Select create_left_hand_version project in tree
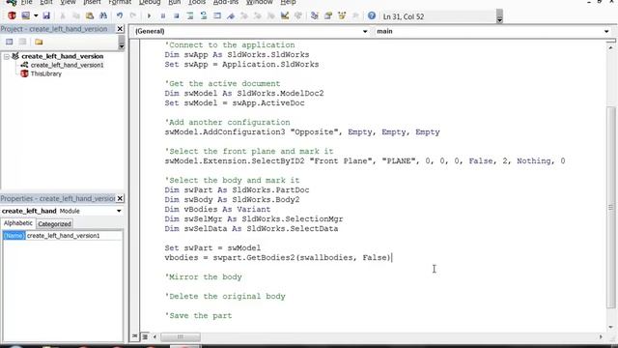This screenshot has height=348, width=618. pyautogui.click(x=62, y=56)
